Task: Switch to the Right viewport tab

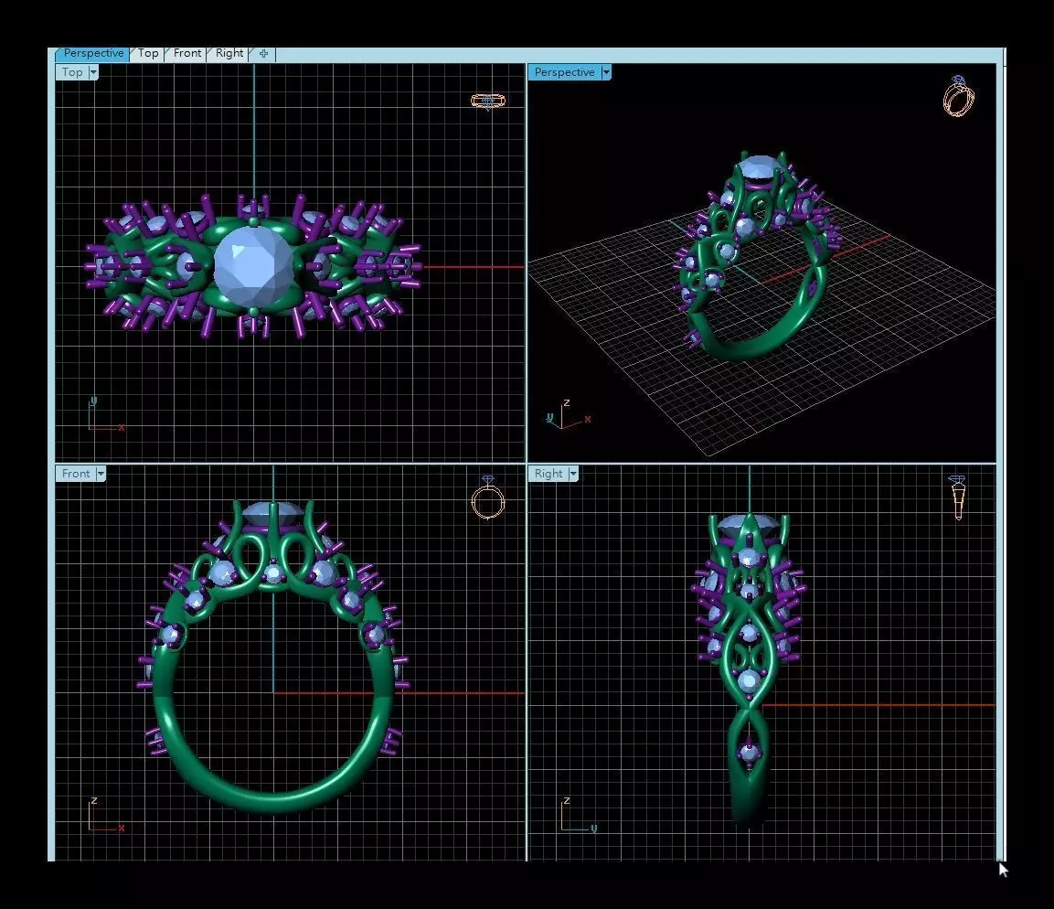Action: point(229,53)
